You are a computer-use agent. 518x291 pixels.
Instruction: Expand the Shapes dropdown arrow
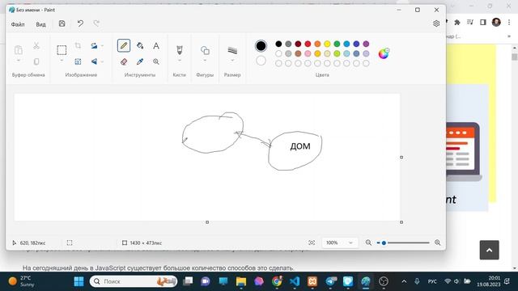coord(205,61)
